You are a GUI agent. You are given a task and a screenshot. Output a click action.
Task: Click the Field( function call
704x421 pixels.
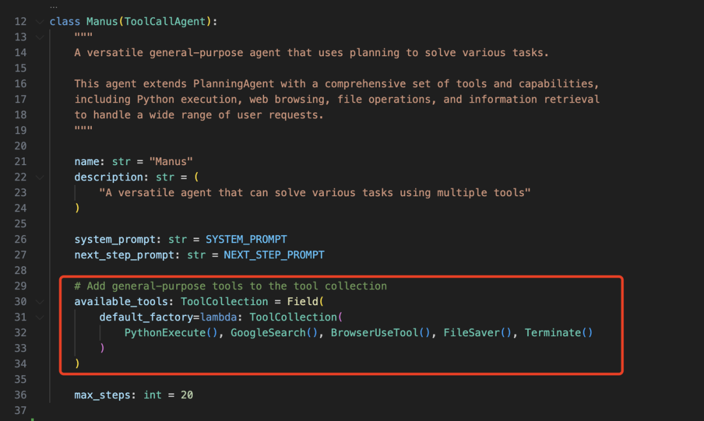click(305, 302)
